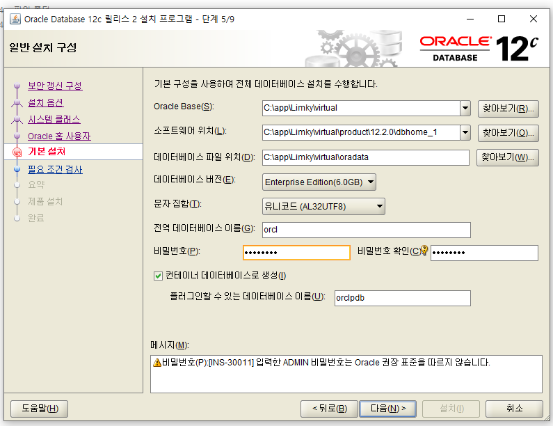Click the pluggable database name field orclpdb
The height and width of the screenshot is (426, 553).
403,298
